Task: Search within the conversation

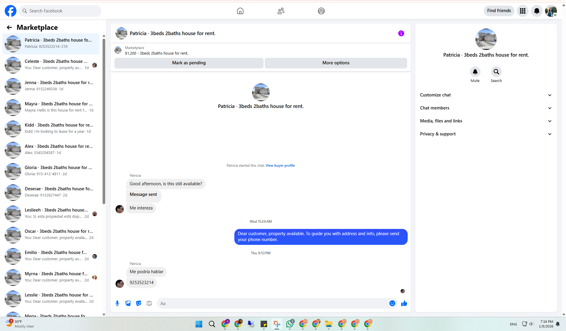Action: pos(496,72)
